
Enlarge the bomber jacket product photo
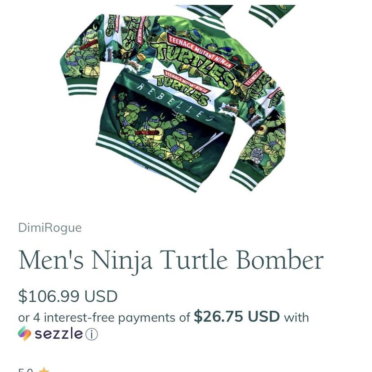tap(174, 99)
